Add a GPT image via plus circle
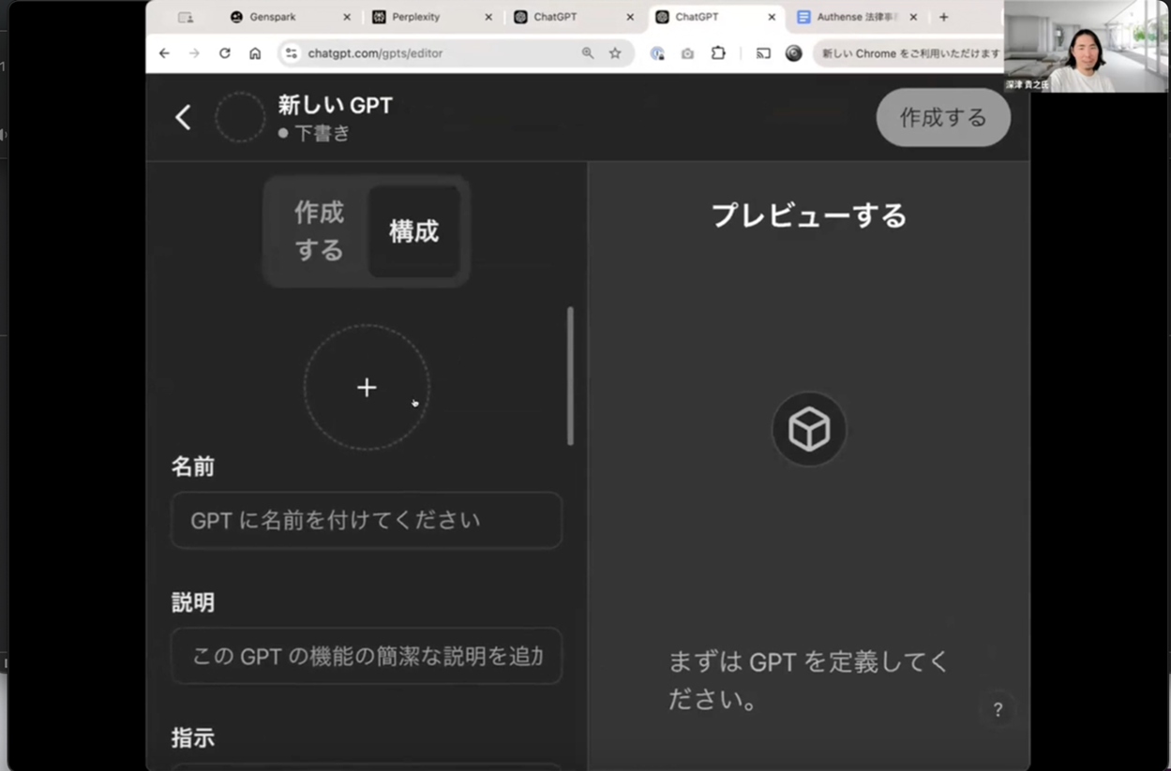This screenshot has width=1171, height=771. 367,387
